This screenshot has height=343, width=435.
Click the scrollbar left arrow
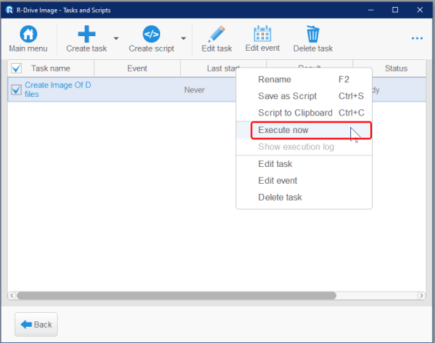(x=12, y=295)
